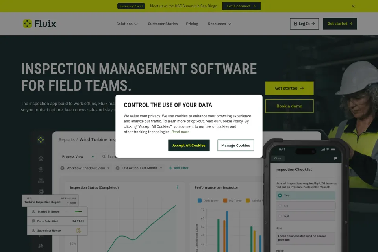Go to Pricing page
378x252 pixels.
[x=192, y=24]
